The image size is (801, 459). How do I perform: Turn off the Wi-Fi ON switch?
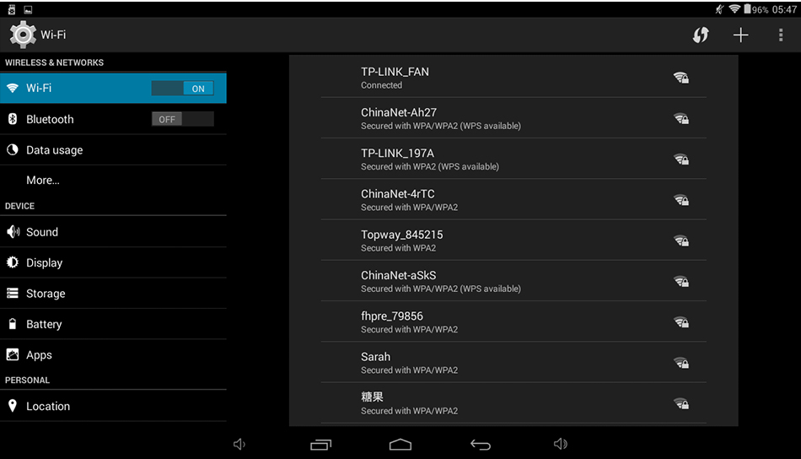pyautogui.click(x=182, y=88)
